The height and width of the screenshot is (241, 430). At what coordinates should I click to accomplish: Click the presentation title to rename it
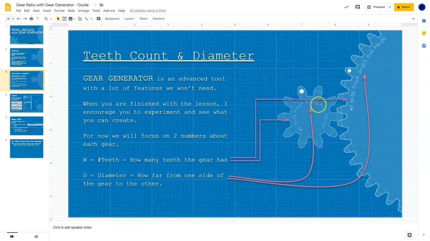(x=52, y=5)
